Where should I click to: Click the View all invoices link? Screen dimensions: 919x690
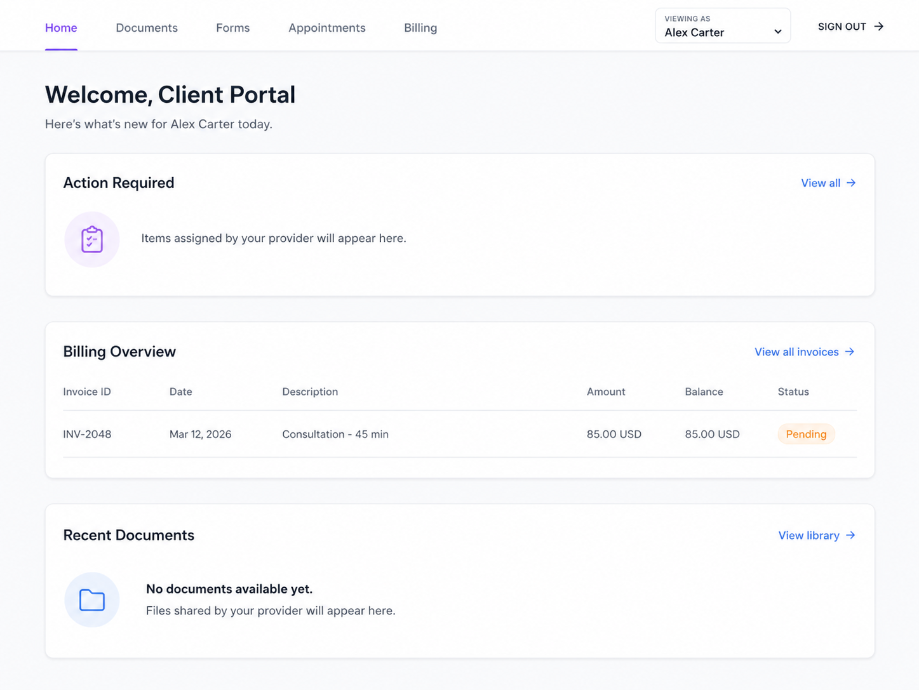796,352
